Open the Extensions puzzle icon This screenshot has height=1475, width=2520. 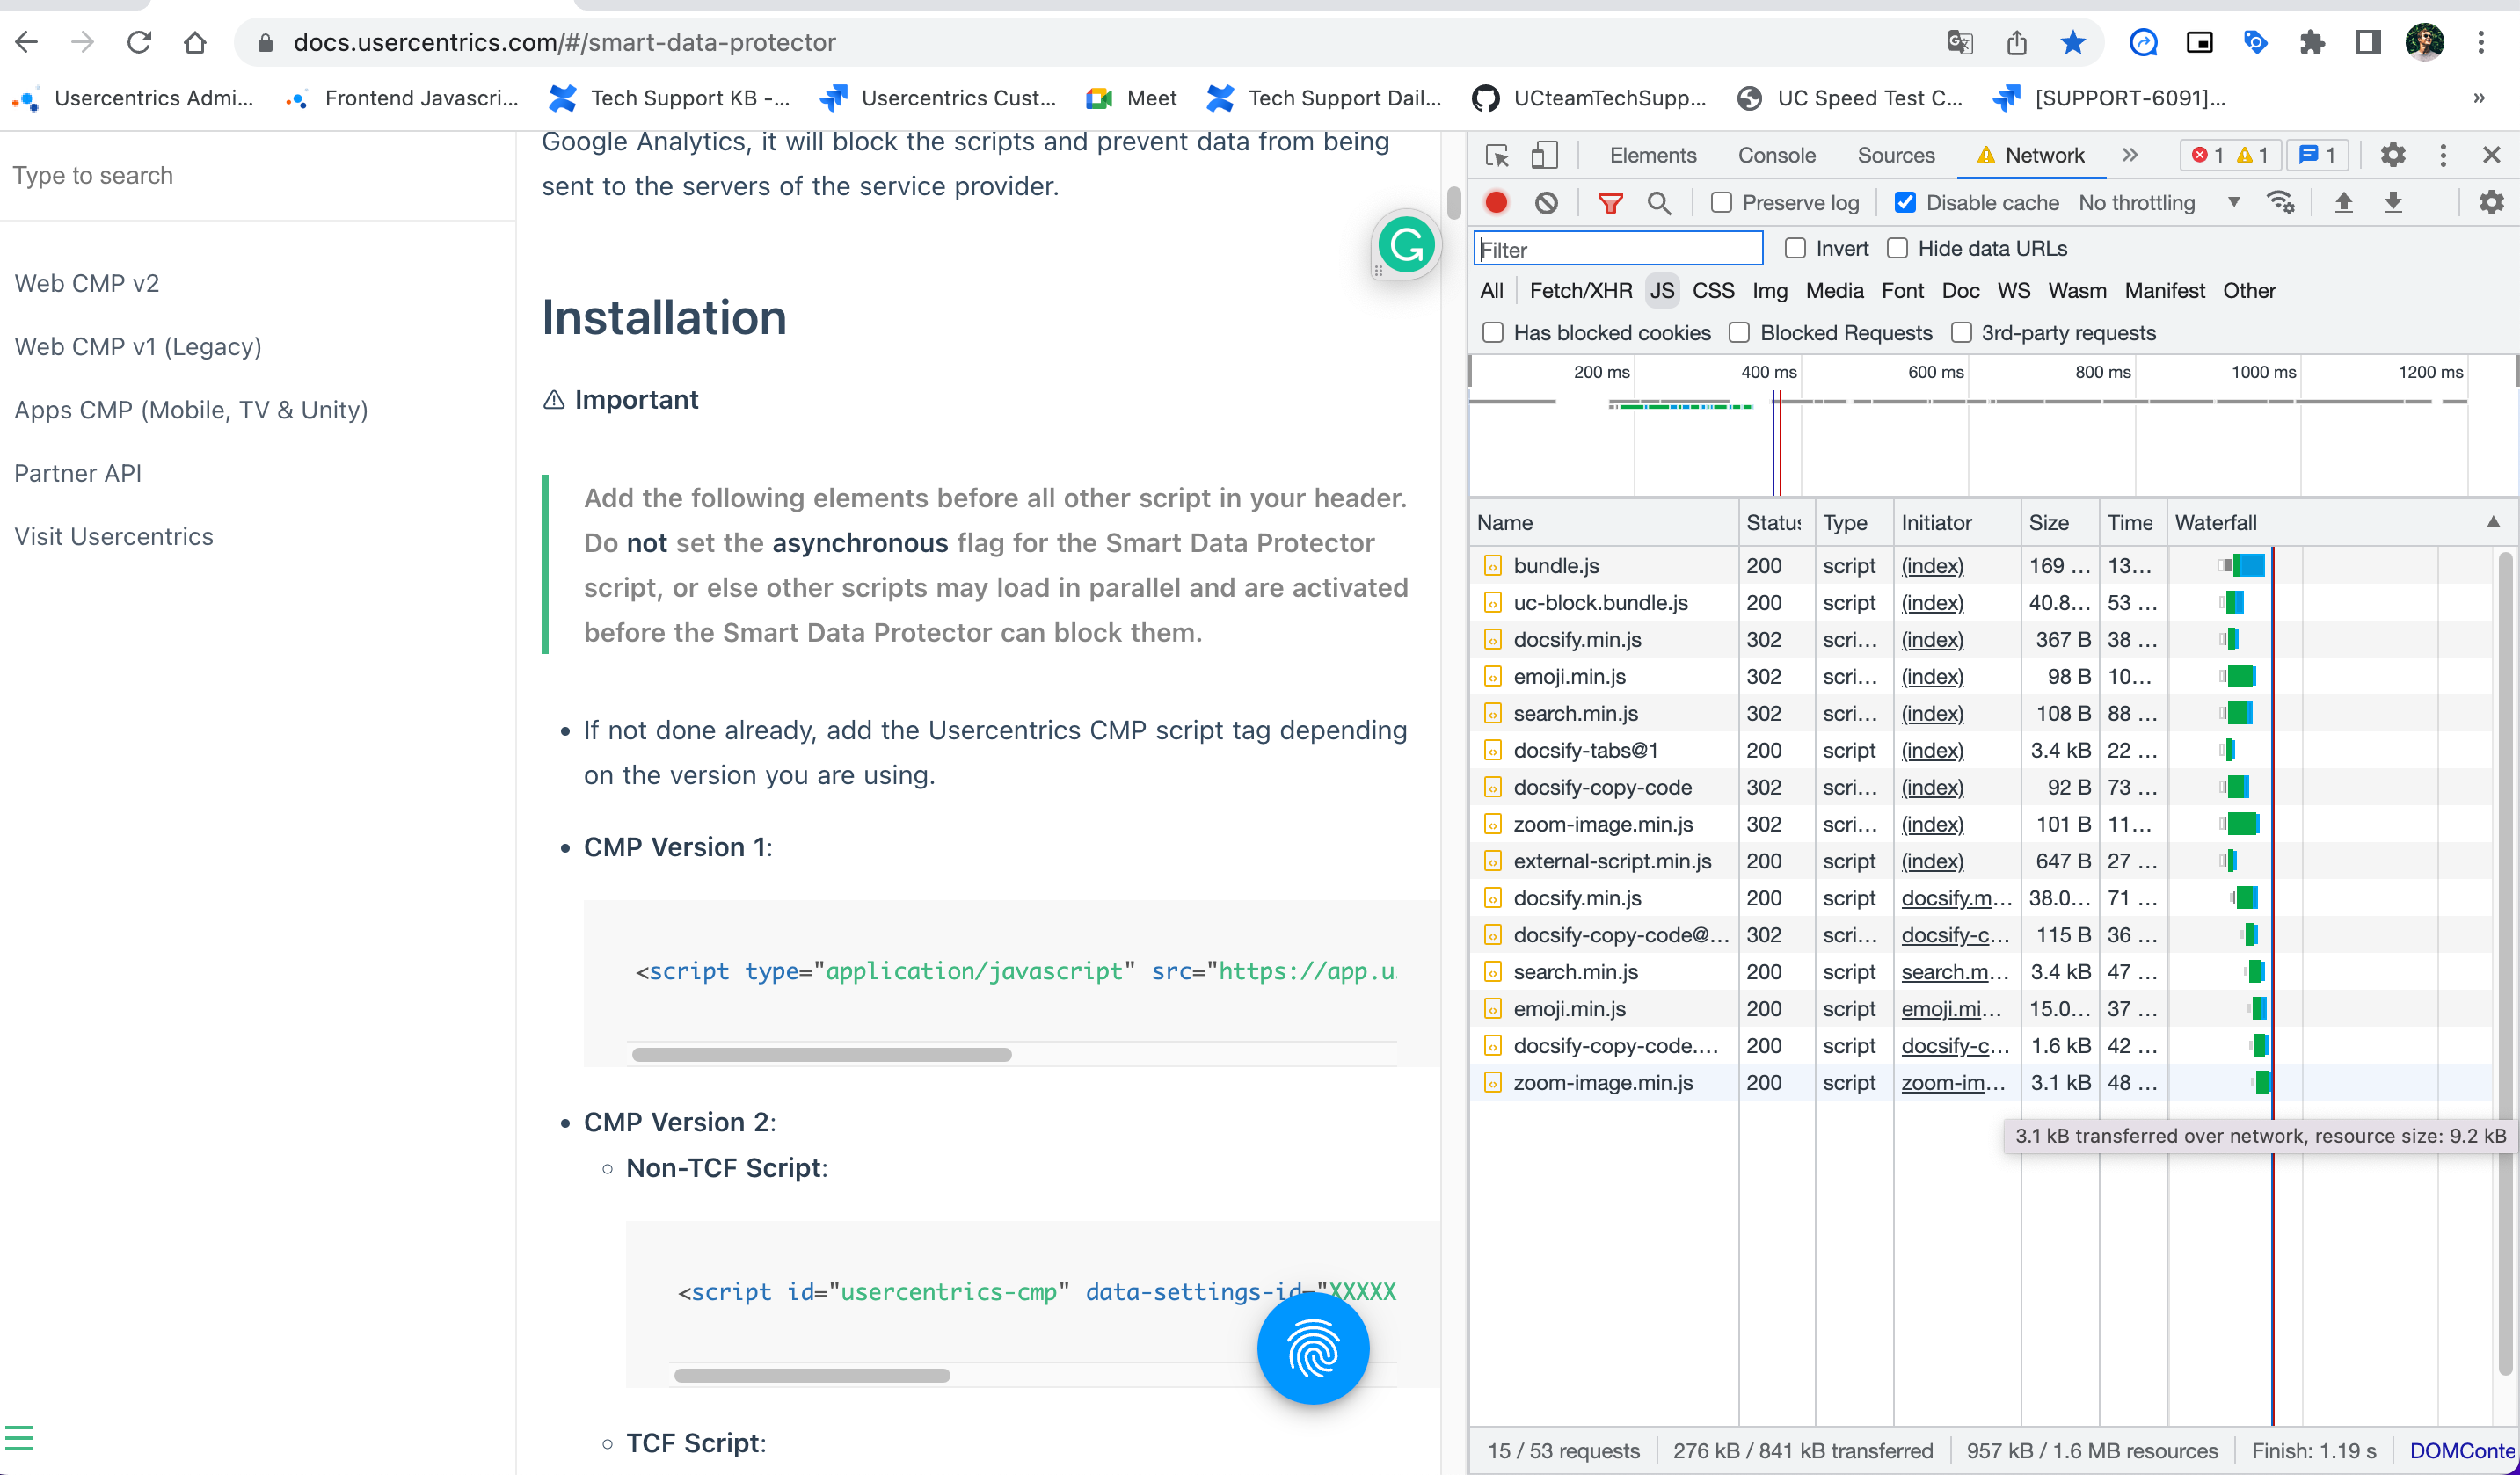pyautogui.click(x=2312, y=42)
